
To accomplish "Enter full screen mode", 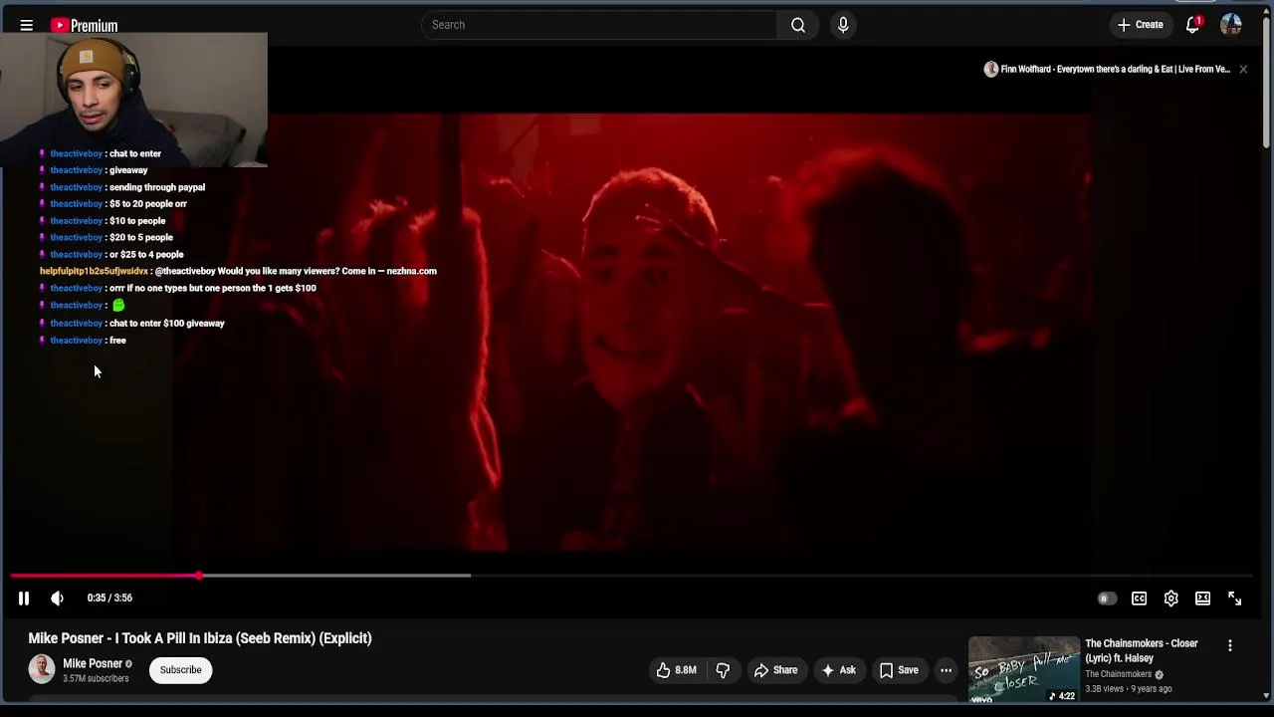I will tap(1234, 598).
